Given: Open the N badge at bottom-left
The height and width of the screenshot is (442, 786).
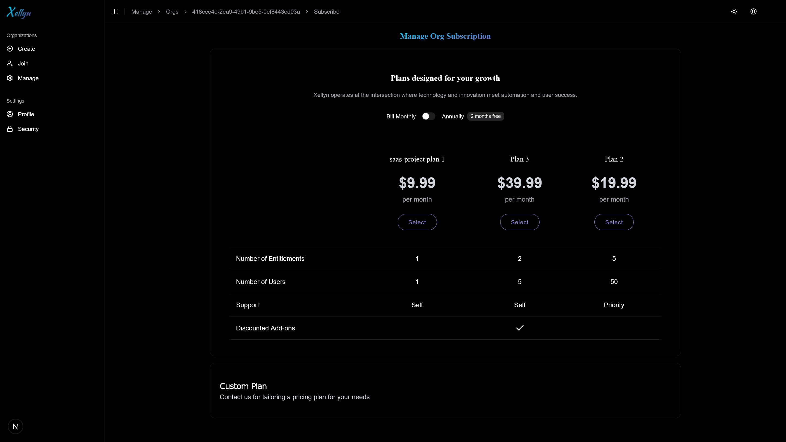Looking at the screenshot, I should [x=15, y=426].
